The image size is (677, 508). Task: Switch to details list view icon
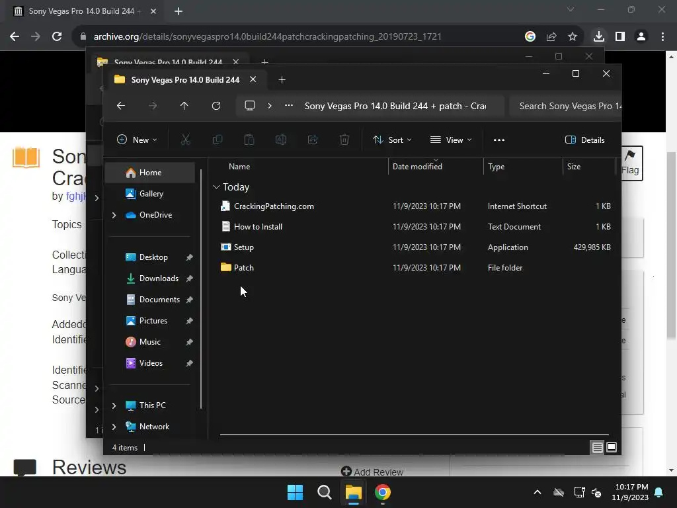pos(597,448)
